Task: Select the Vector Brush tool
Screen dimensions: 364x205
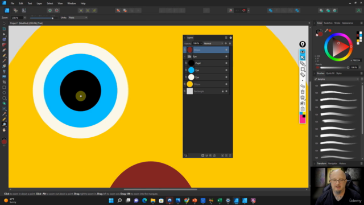Action: pos(4,61)
